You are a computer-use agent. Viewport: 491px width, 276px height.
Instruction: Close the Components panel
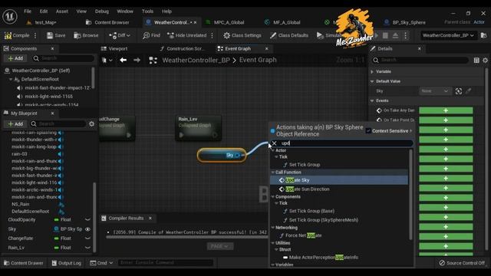pyautogui.click(x=52, y=49)
